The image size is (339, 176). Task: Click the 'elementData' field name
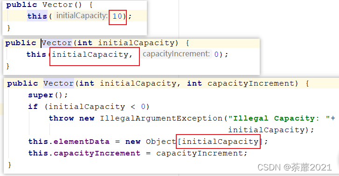[82, 142]
